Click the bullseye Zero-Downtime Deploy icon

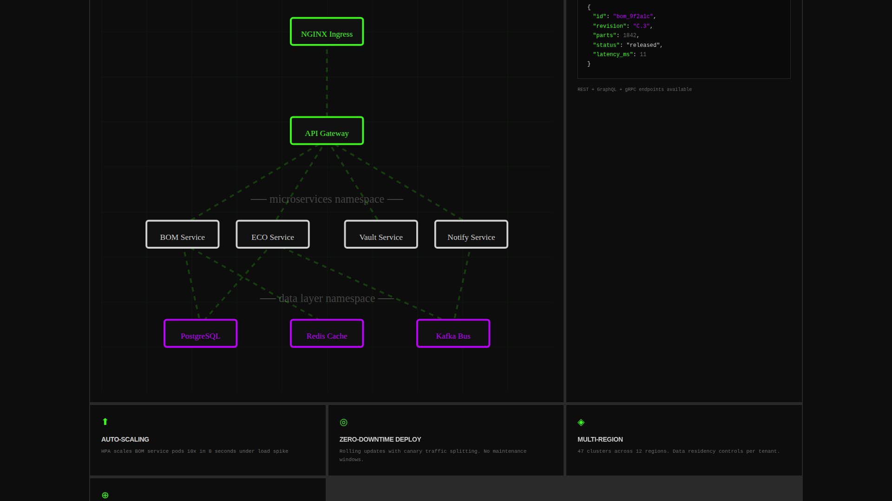343,422
